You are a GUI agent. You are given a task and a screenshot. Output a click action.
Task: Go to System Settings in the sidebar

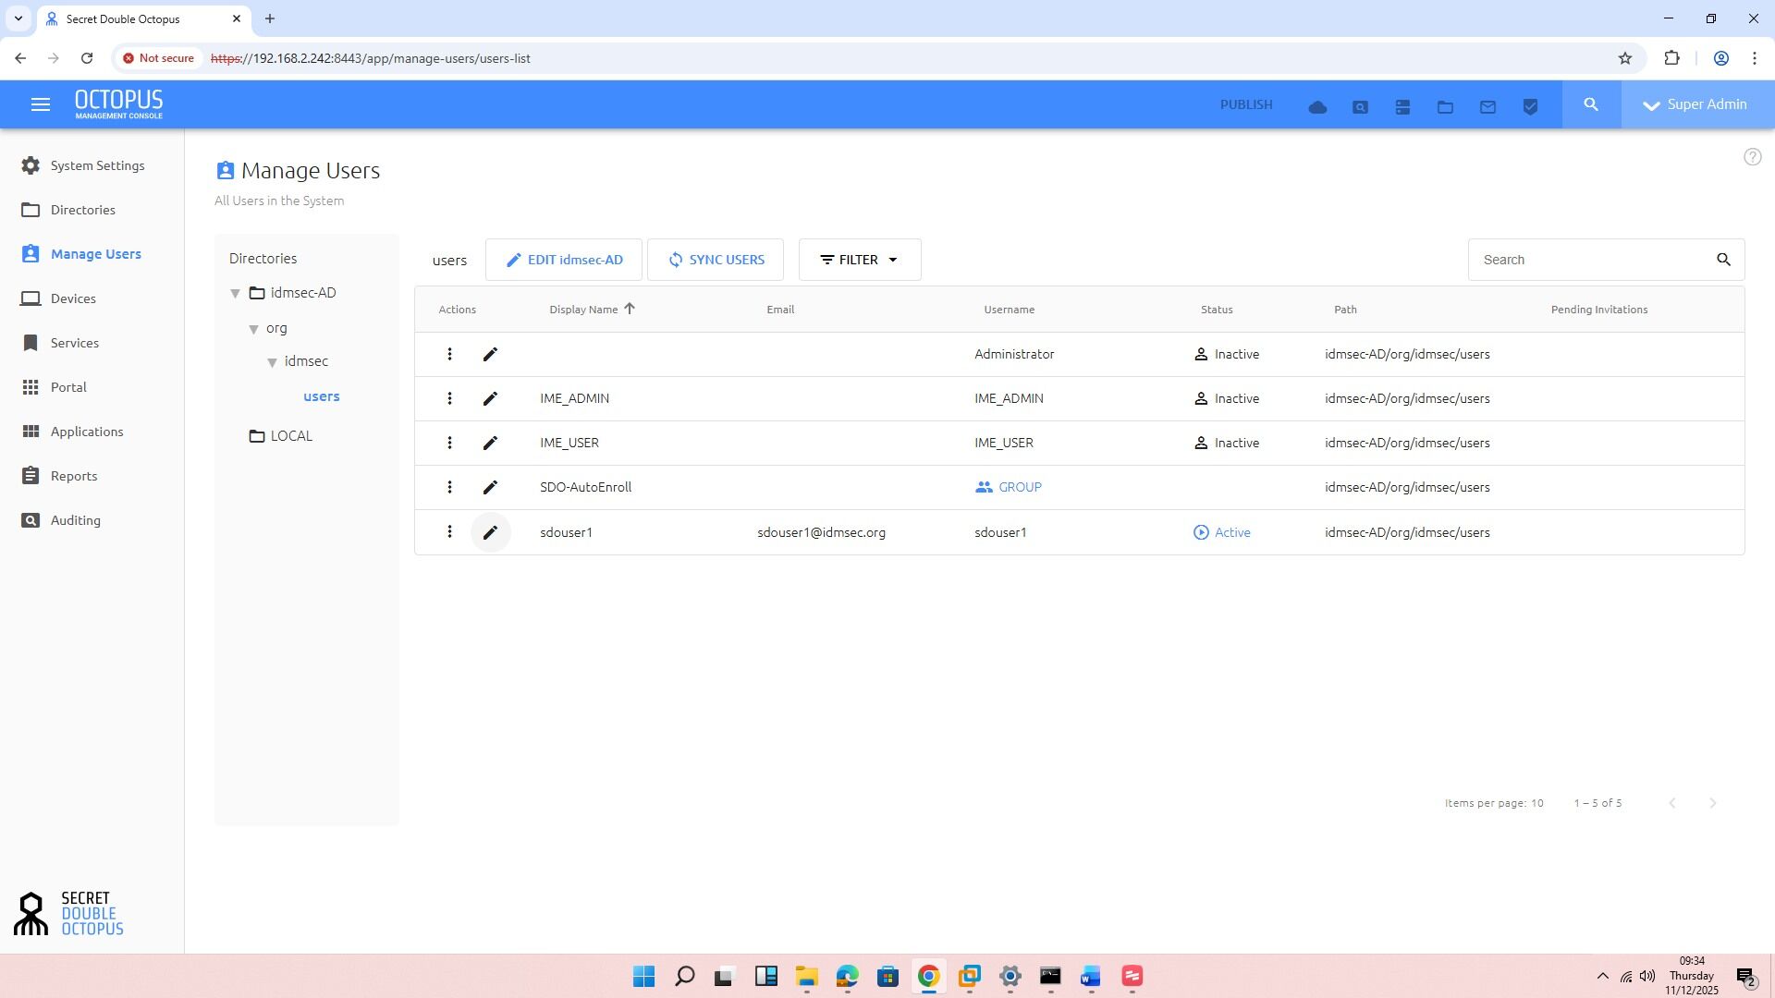(97, 165)
